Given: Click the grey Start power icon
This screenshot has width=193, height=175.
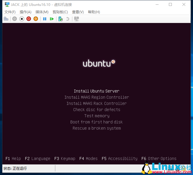Looking at the screenshot, I should coord(14,19).
